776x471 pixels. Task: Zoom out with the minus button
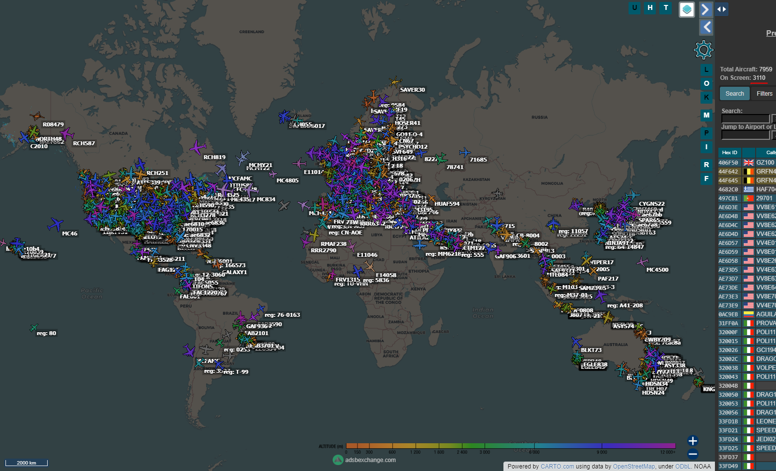pyautogui.click(x=693, y=454)
